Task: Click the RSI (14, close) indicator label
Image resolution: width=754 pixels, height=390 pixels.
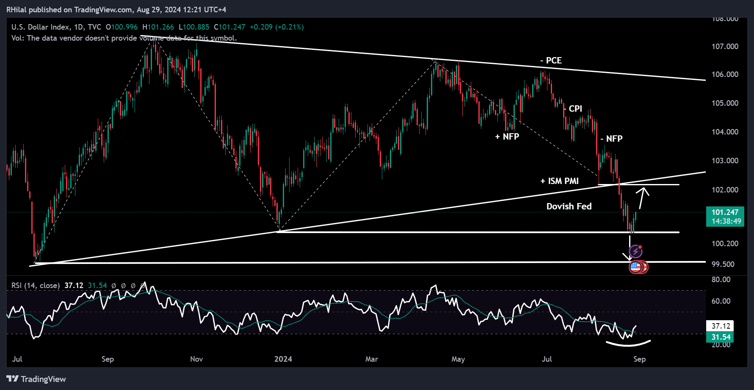Action: [36, 286]
